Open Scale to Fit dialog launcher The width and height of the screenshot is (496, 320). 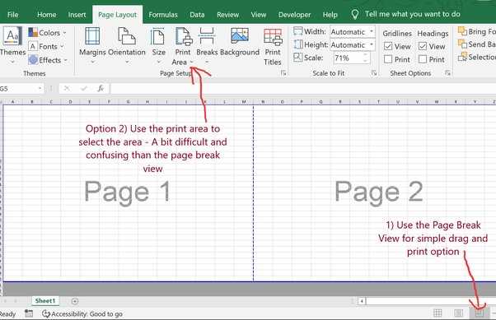(x=374, y=73)
